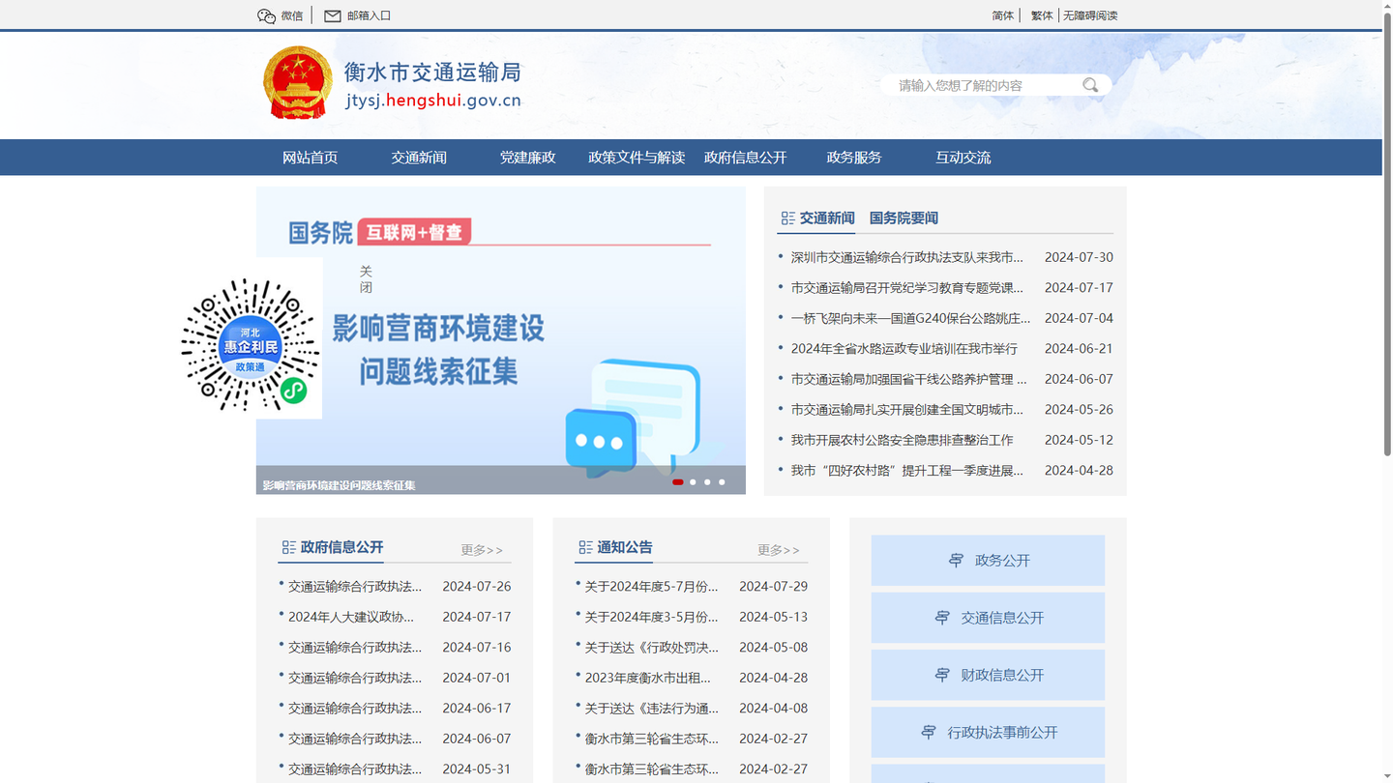
Task: Open news 市交通运输局加强国省干线公路养护管理
Action: pos(908,379)
